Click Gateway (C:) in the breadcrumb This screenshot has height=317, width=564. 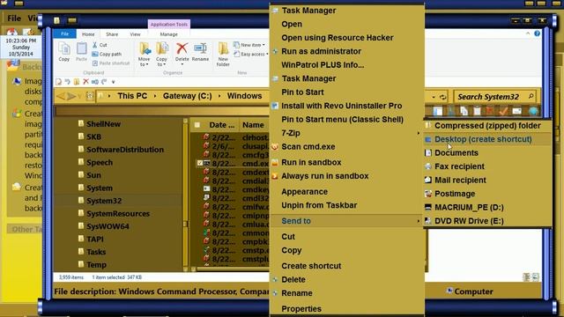[x=187, y=96]
